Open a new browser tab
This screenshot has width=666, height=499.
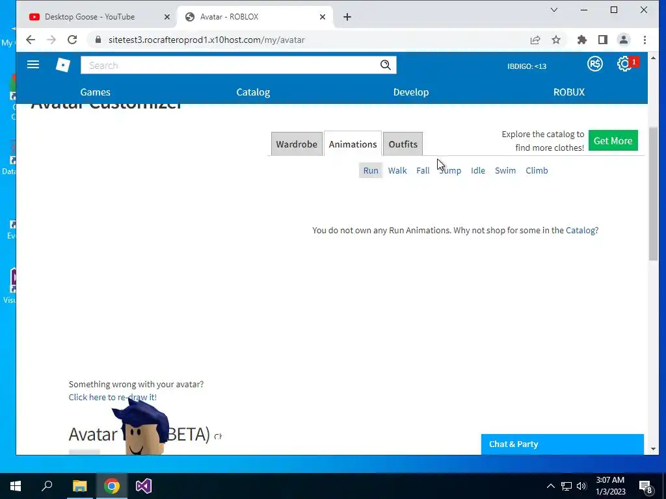[347, 17]
